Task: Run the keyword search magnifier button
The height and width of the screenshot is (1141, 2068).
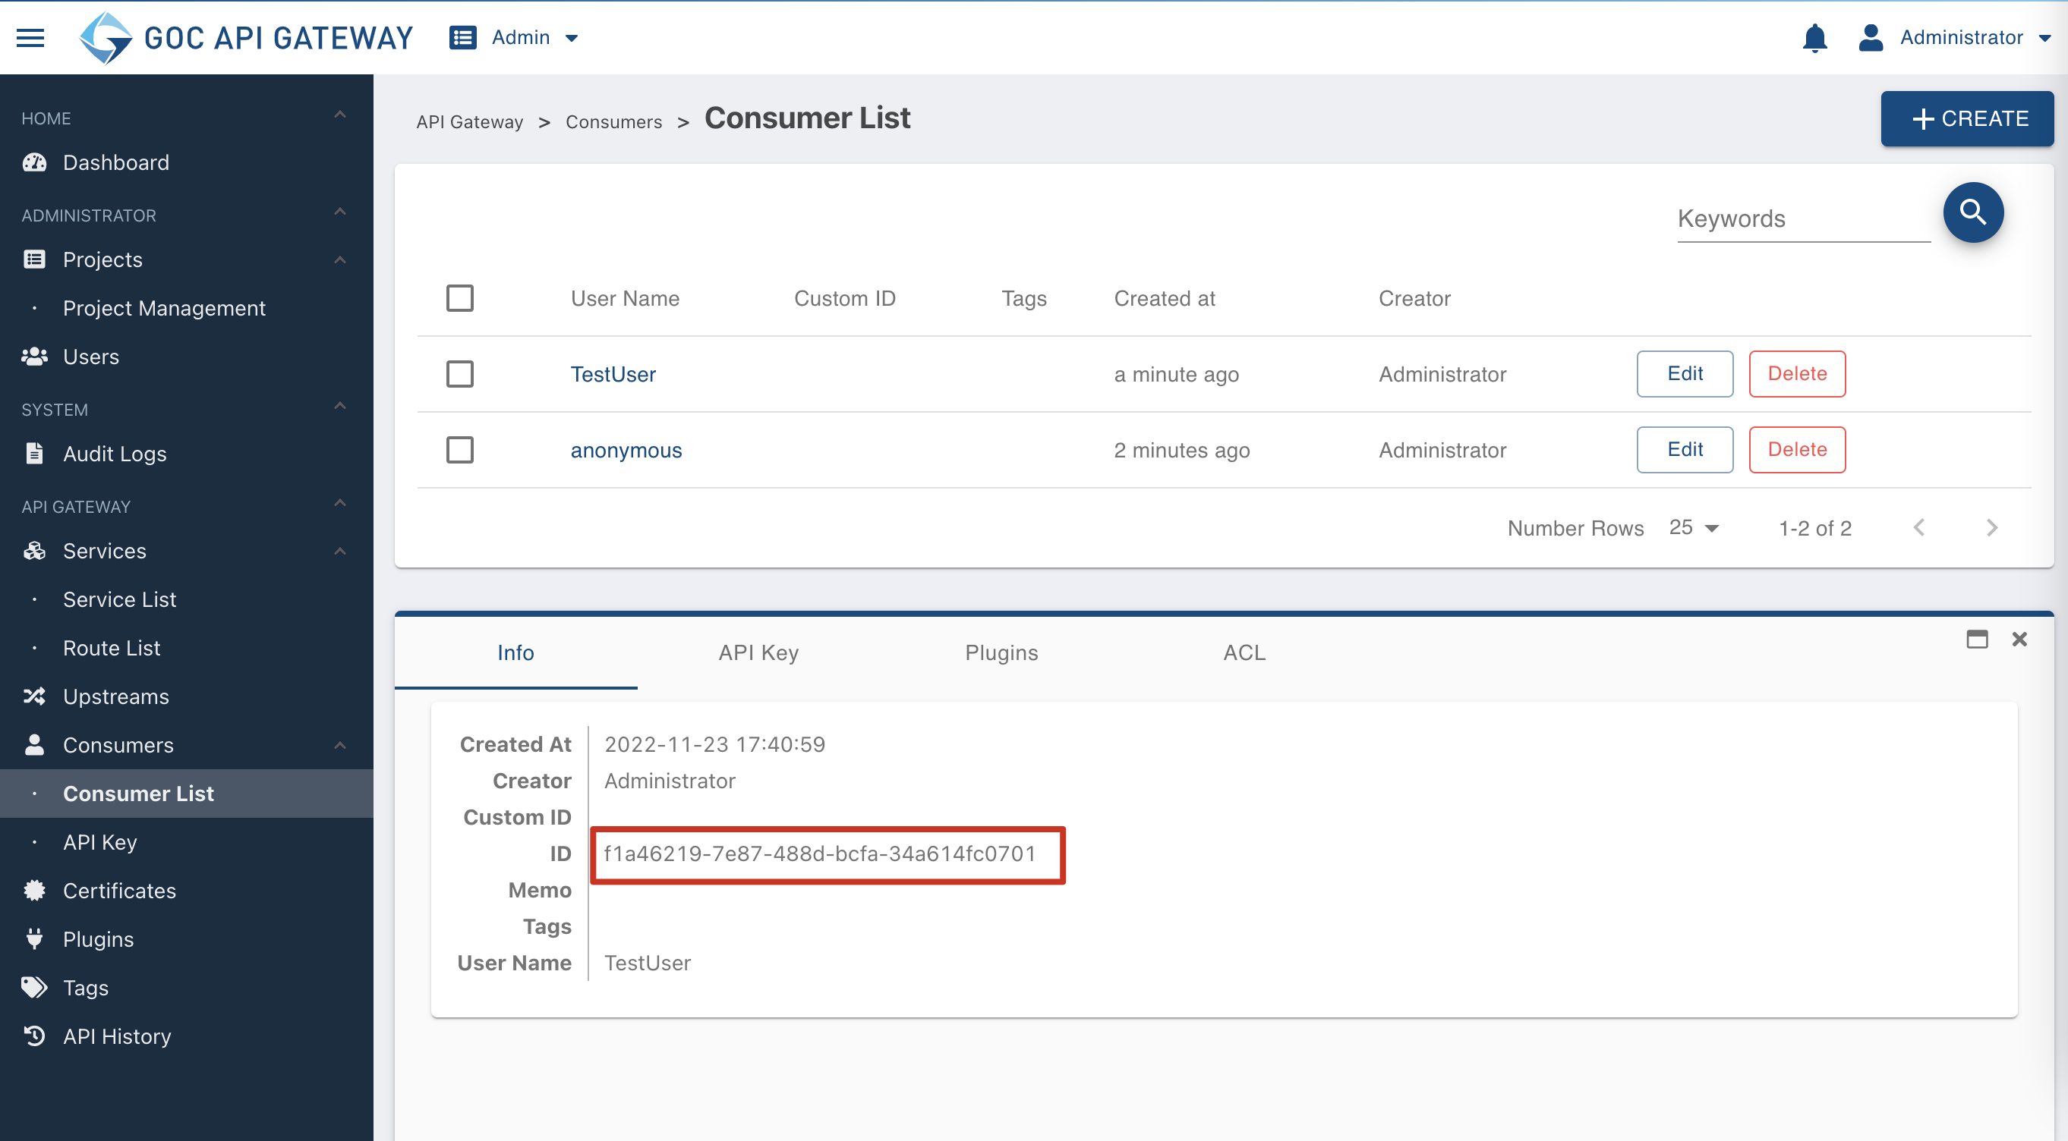Action: 1972,212
